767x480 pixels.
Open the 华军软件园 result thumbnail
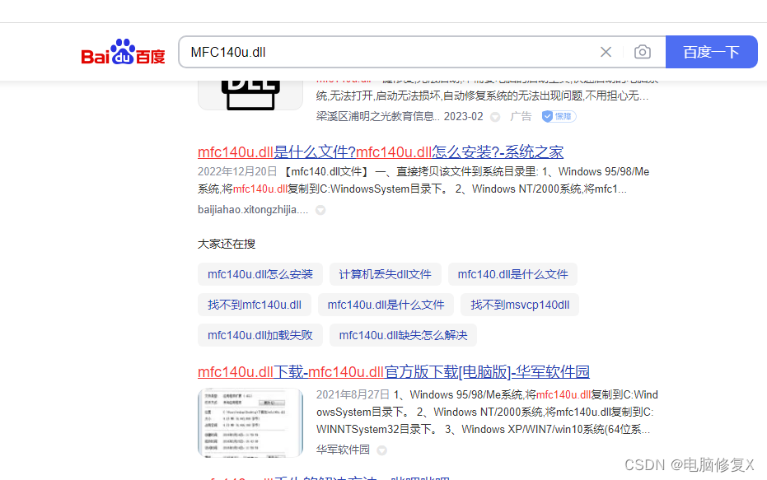(x=250, y=423)
